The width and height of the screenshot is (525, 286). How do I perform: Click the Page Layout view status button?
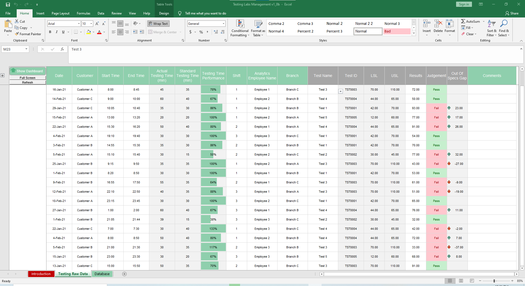point(461,281)
